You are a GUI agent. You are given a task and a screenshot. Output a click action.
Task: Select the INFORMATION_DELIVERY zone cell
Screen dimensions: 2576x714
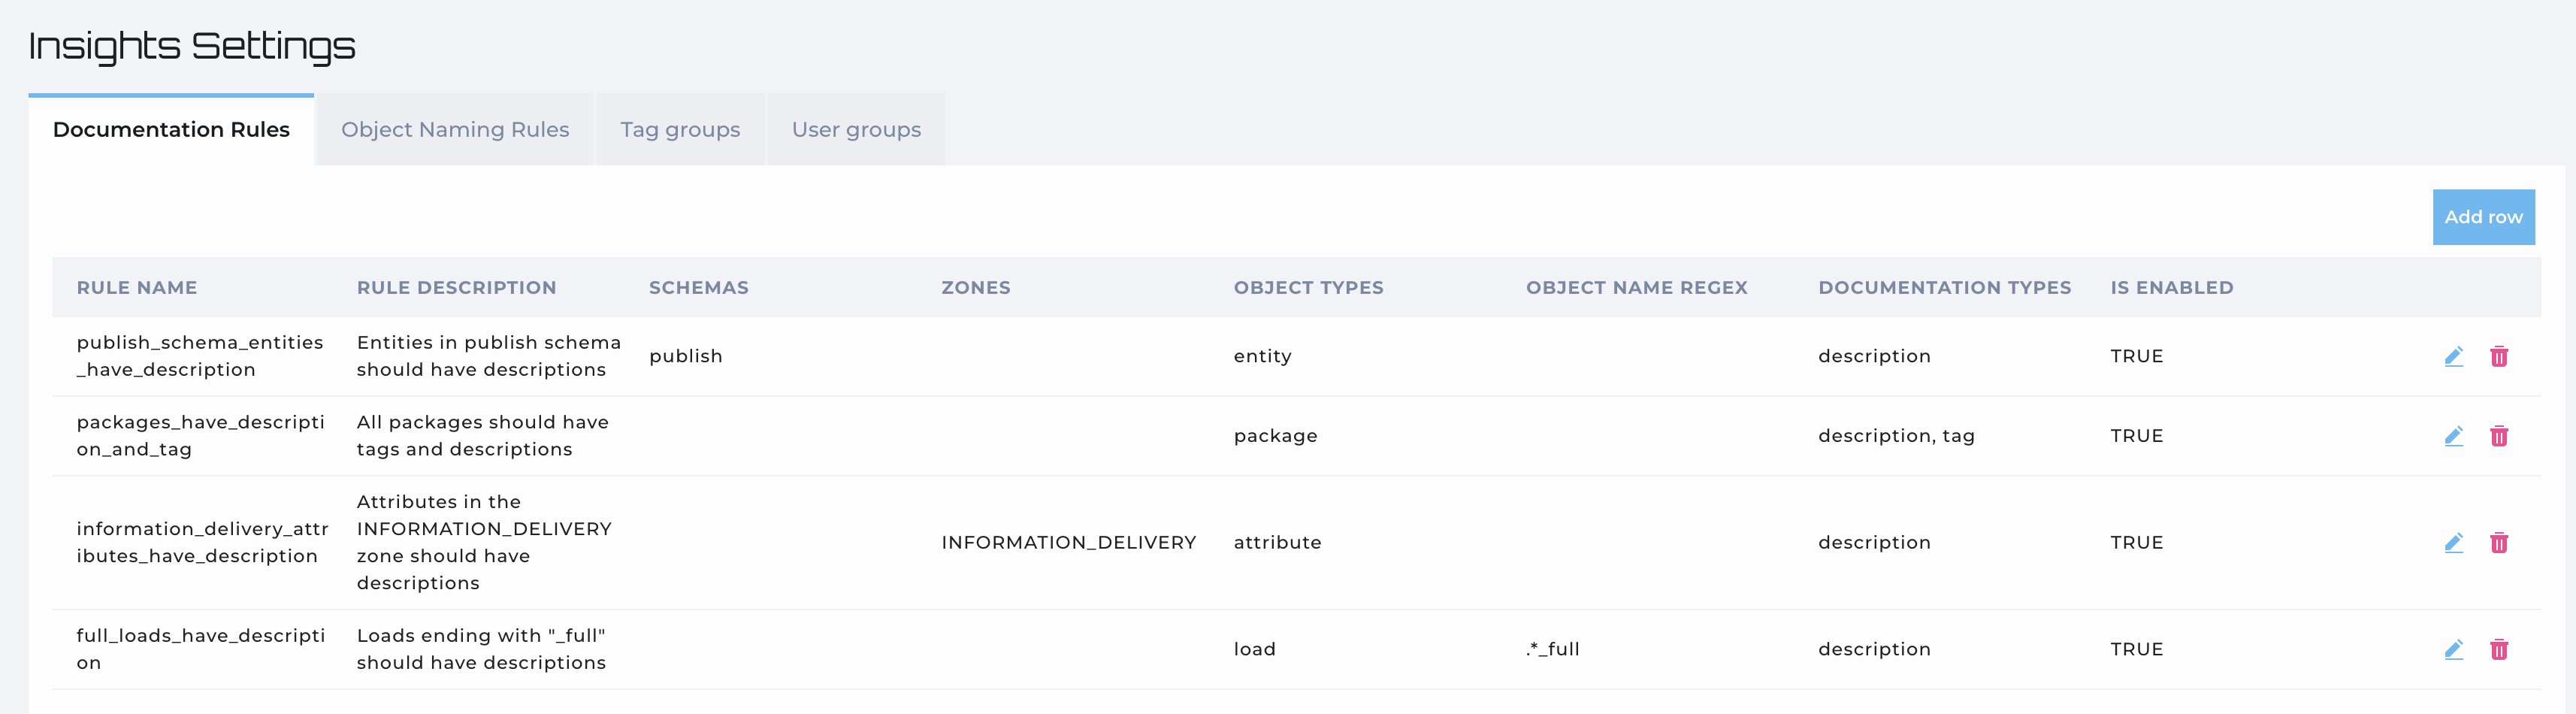[1068, 542]
